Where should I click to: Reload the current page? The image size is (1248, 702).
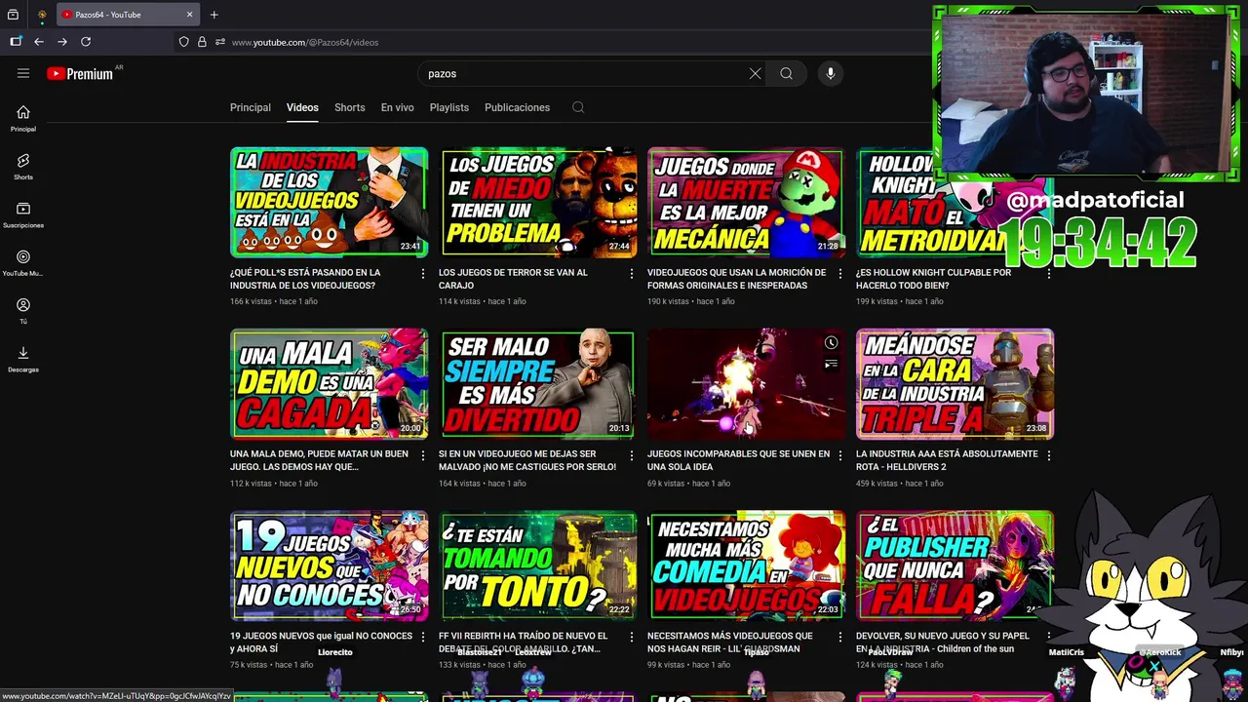click(x=86, y=42)
